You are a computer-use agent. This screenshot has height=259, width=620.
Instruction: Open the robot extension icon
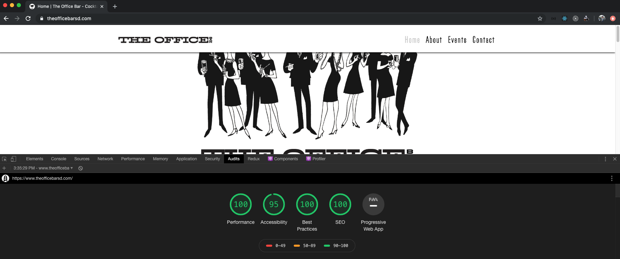[x=586, y=18]
